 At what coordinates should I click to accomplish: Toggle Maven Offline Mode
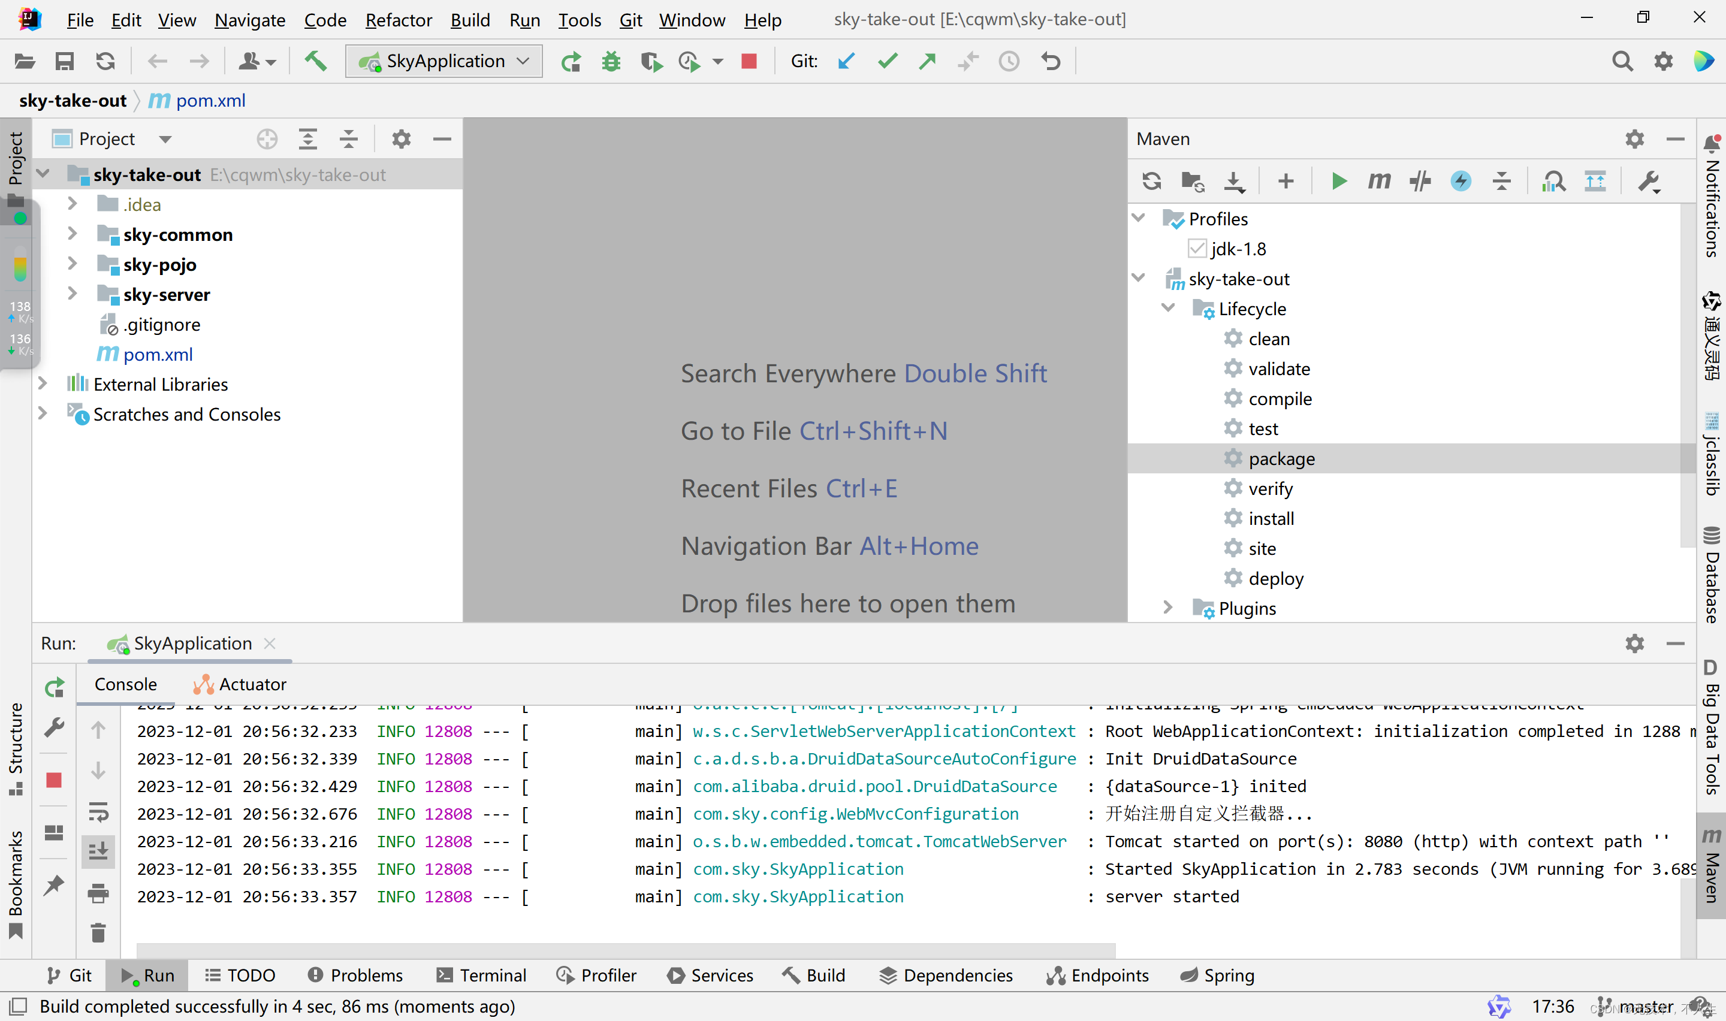pyautogui.click(x=1420, y=181)
